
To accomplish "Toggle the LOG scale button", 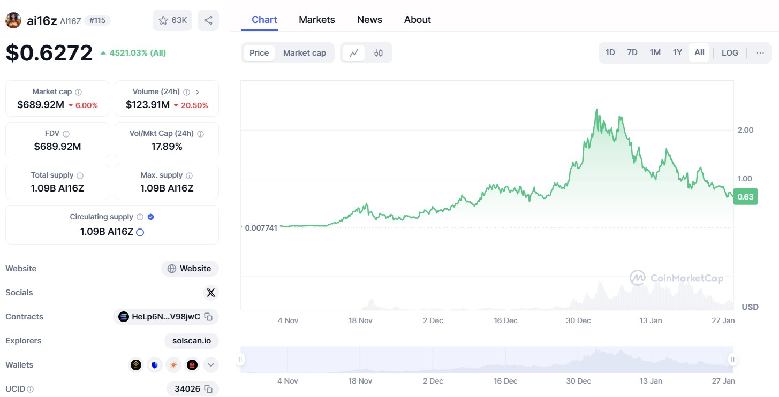I will point(730,52).
